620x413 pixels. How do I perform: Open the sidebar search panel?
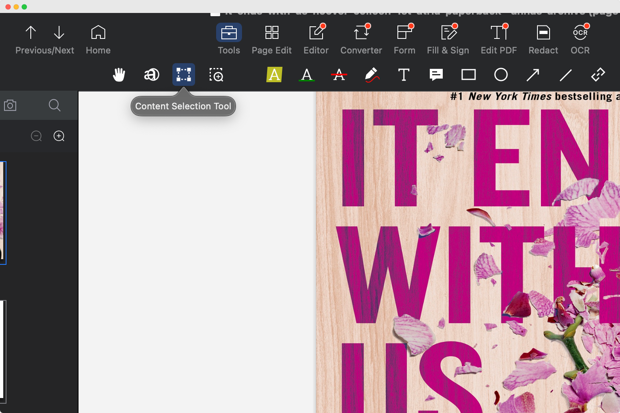[x=55, y=106]
